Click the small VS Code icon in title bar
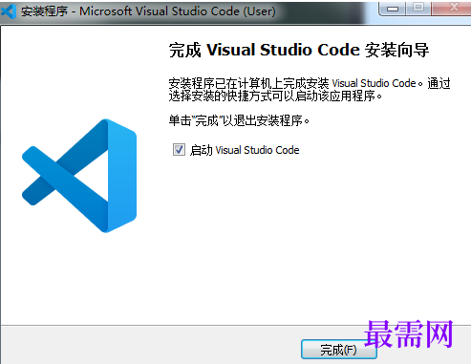471x364 pixels. [x=9, y=11]
